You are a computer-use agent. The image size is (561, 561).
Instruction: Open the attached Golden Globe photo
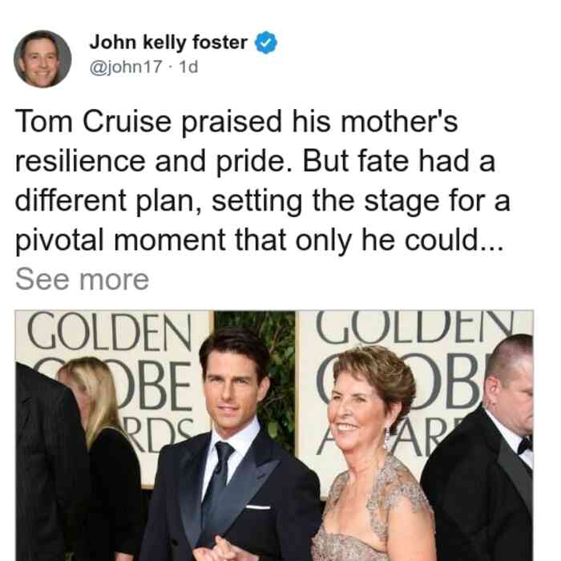click(x=274, y=435)
